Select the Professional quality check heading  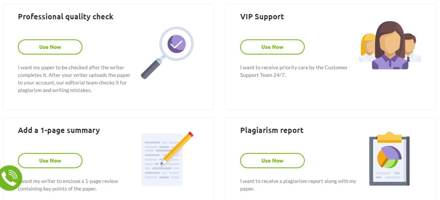pyautogui.click(x=66, y=17)
